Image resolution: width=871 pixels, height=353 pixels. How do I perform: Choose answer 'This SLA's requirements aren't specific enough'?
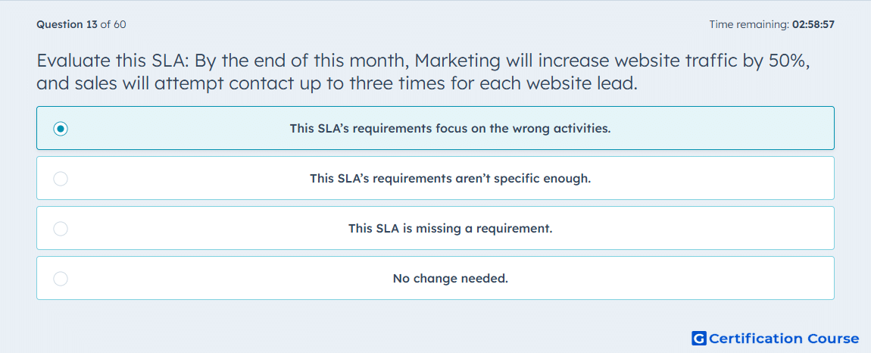[450, 179]
